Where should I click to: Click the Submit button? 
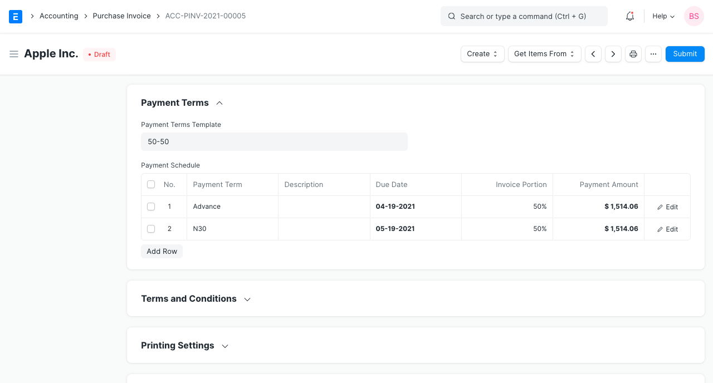coord(685,54)
